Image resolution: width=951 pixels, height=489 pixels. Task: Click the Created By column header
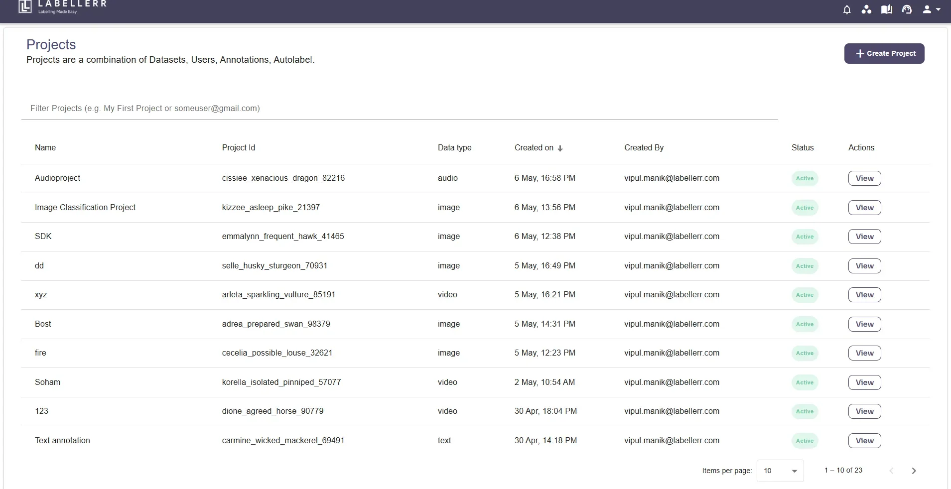pyautogui.click(x=644, y=147)
